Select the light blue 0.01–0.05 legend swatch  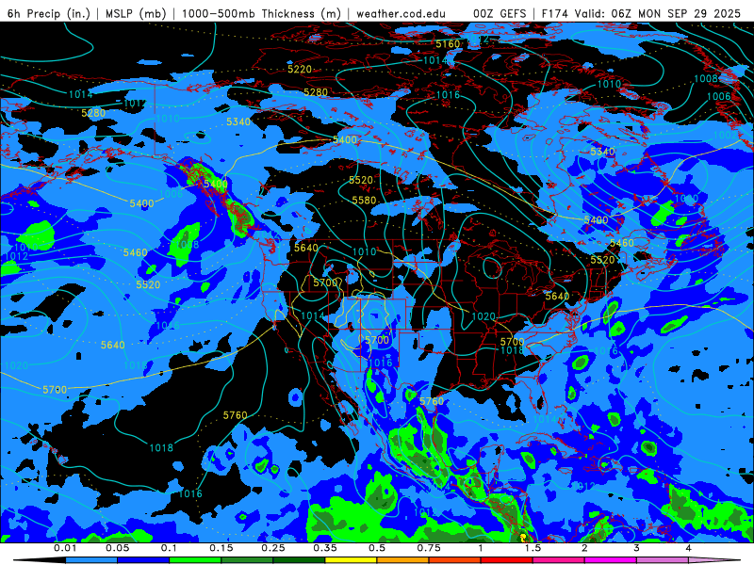point(91,560)
